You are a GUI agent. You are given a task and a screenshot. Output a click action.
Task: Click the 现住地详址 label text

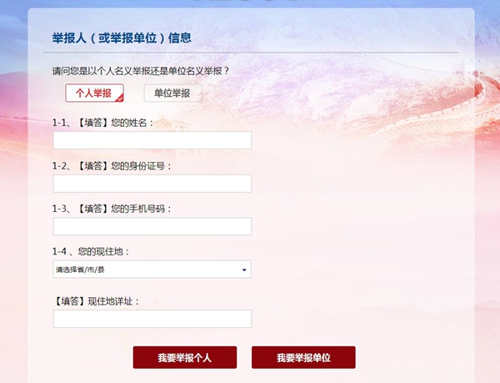97,300
